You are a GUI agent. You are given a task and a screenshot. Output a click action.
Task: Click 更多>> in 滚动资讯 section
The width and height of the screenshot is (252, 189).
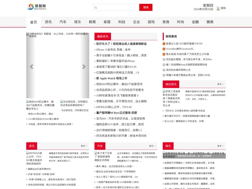(220, 84)
